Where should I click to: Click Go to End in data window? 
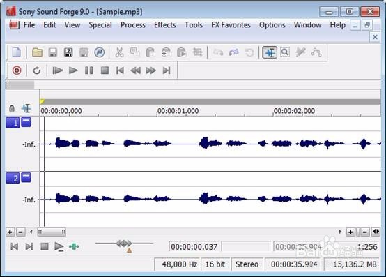pos(29,246)
